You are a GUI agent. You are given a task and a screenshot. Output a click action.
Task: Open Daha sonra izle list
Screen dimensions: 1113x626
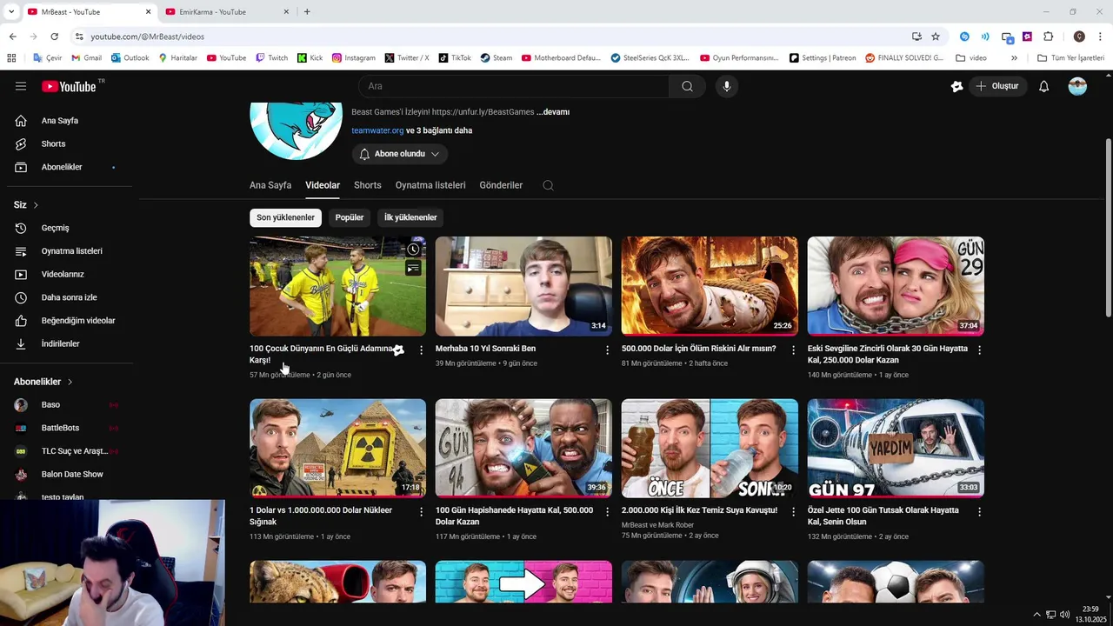(x=70, y=297)
